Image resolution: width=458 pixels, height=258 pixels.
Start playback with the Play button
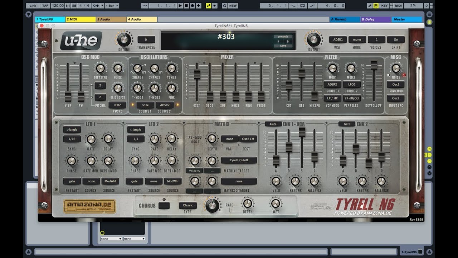(x=180, y=6)
